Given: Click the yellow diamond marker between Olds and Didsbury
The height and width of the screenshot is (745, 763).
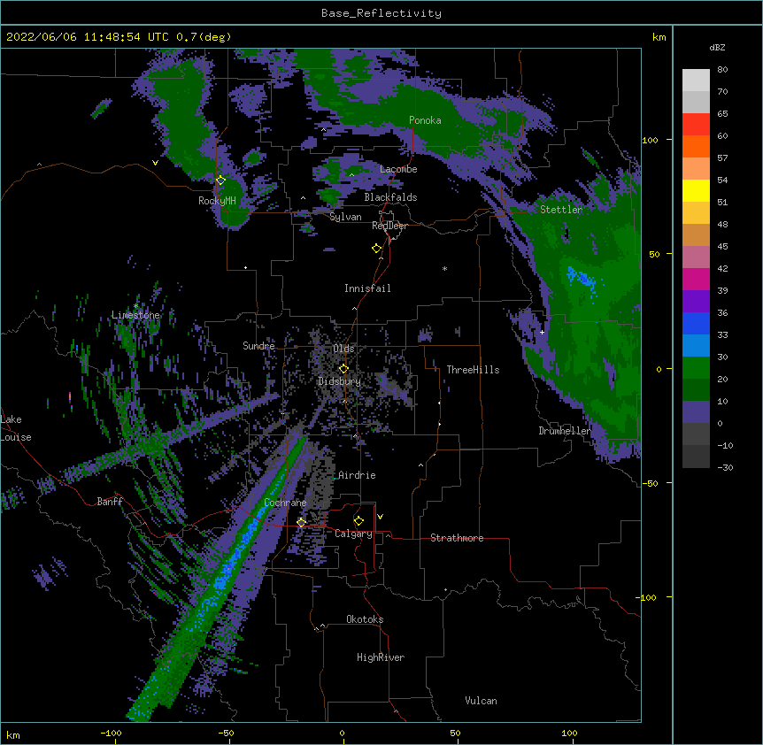Looking at the screenshot, I should click(x=343, y=369).
